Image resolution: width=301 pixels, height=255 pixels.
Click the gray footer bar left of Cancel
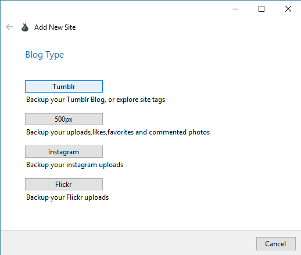pyautogui.click(x=128, y=243)
